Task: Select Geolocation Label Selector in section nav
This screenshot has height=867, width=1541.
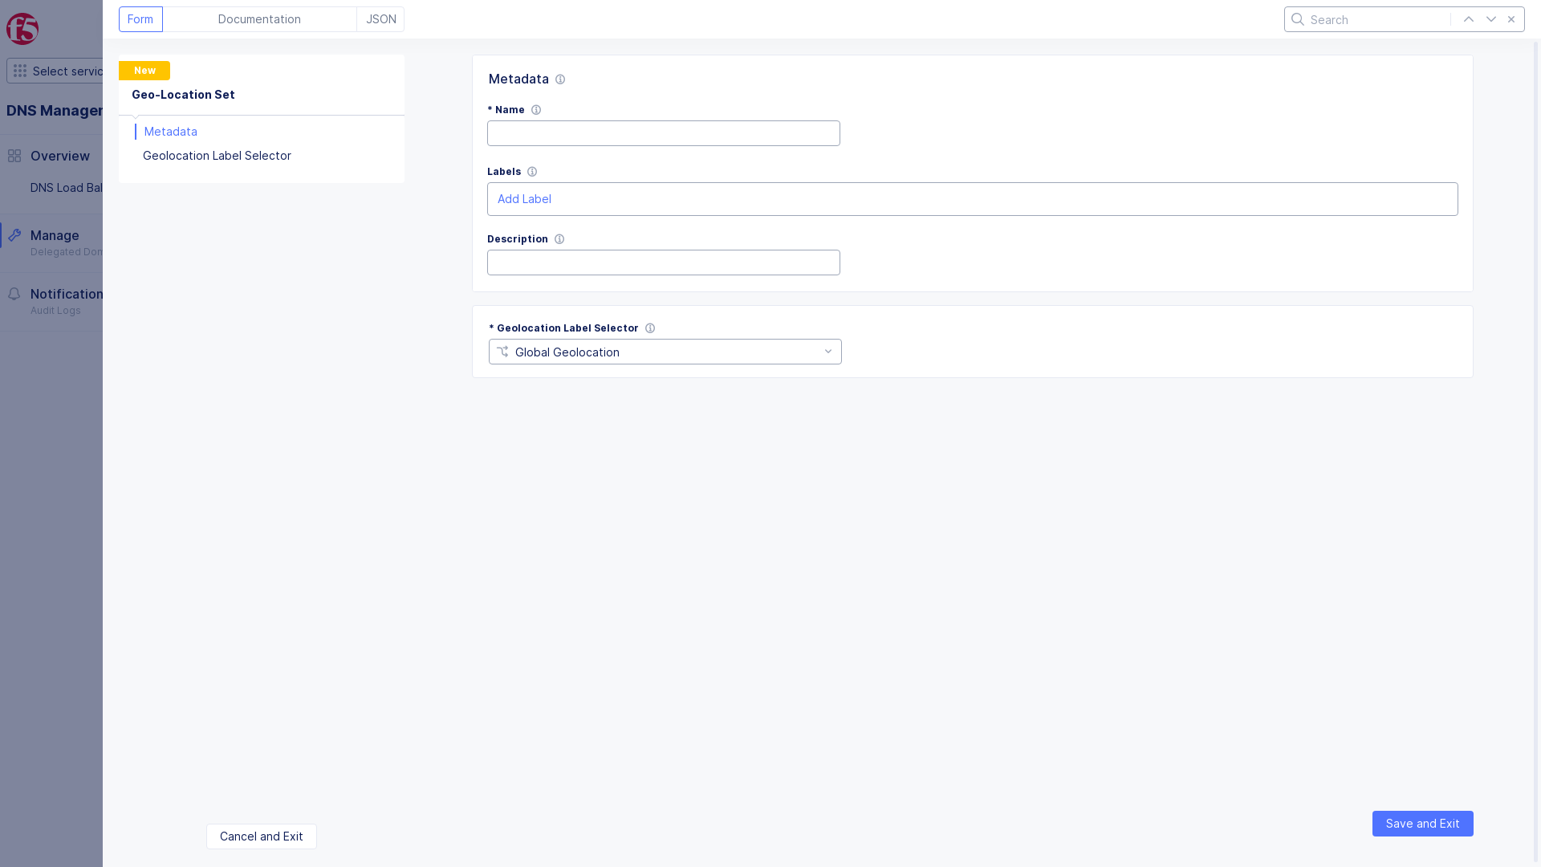Action: [217, 155]
